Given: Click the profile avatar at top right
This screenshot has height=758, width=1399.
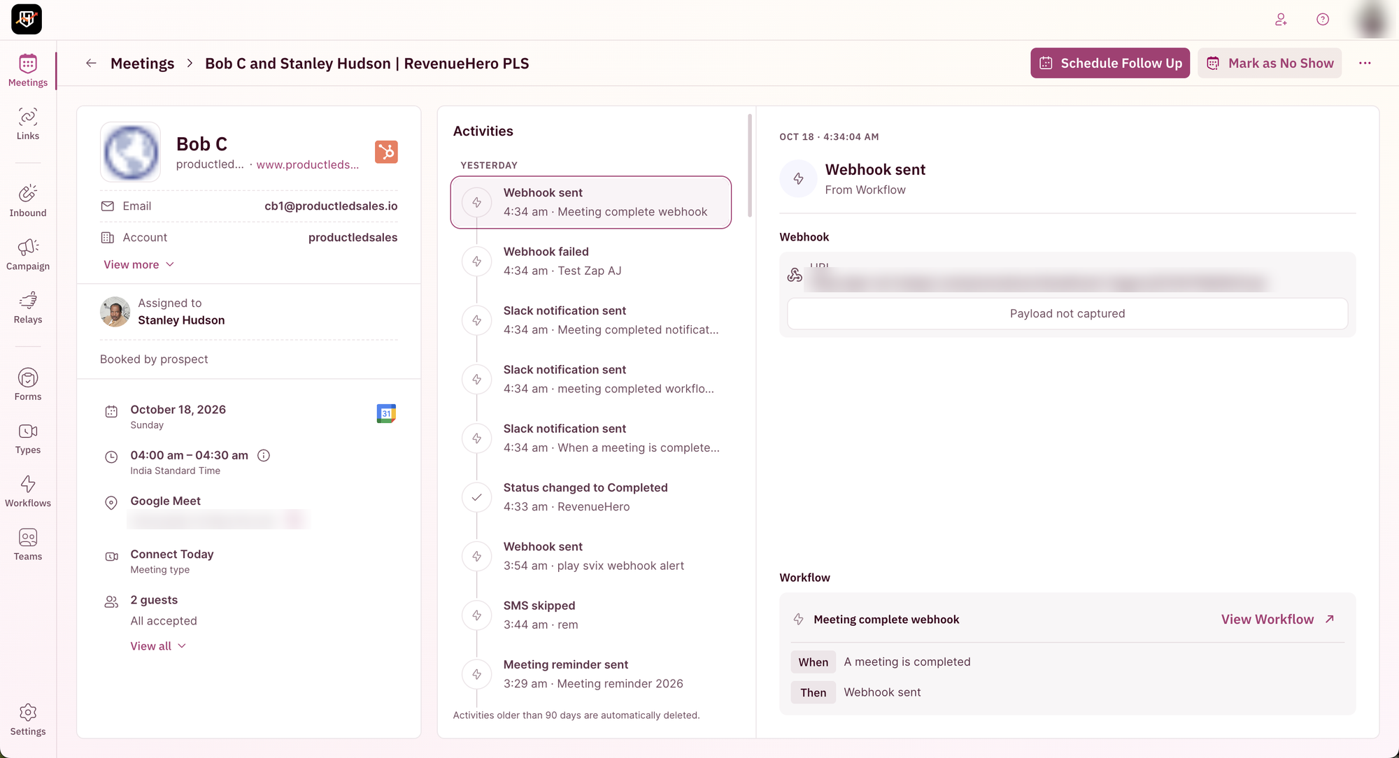Looking at the screenshot, I should [1372, 20].
